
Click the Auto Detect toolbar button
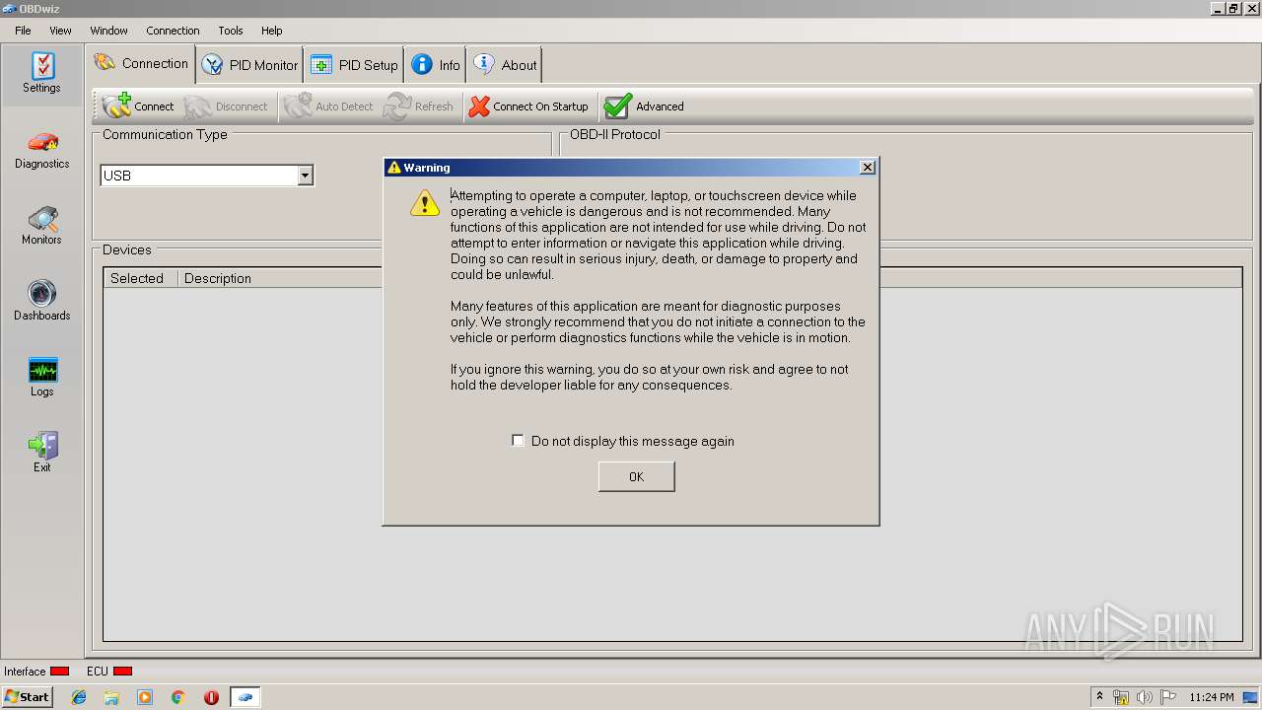pos(328,106)
